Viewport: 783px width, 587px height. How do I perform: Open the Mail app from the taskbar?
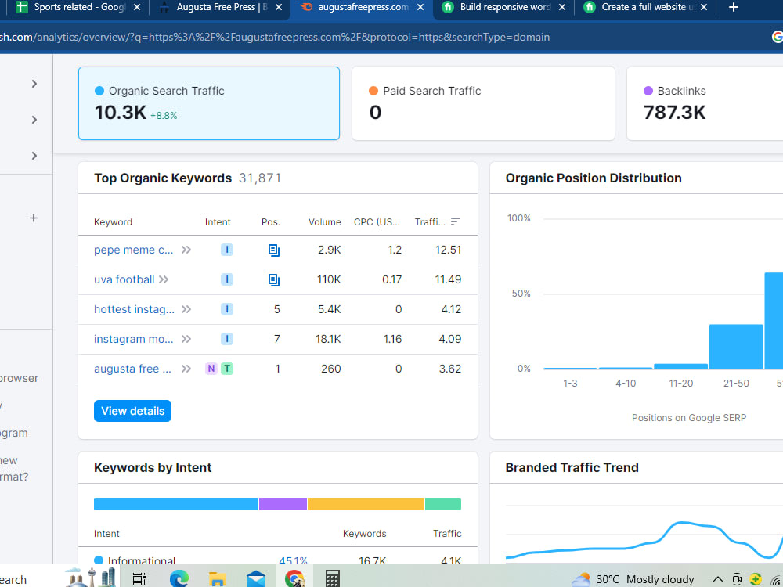pos(256,579)
